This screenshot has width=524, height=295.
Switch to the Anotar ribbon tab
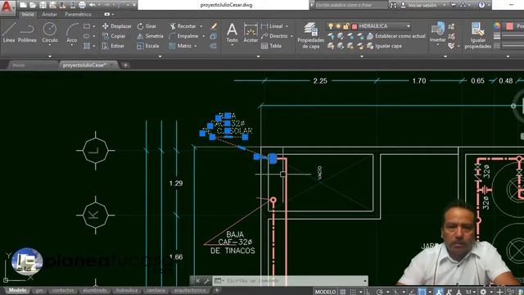49,15
